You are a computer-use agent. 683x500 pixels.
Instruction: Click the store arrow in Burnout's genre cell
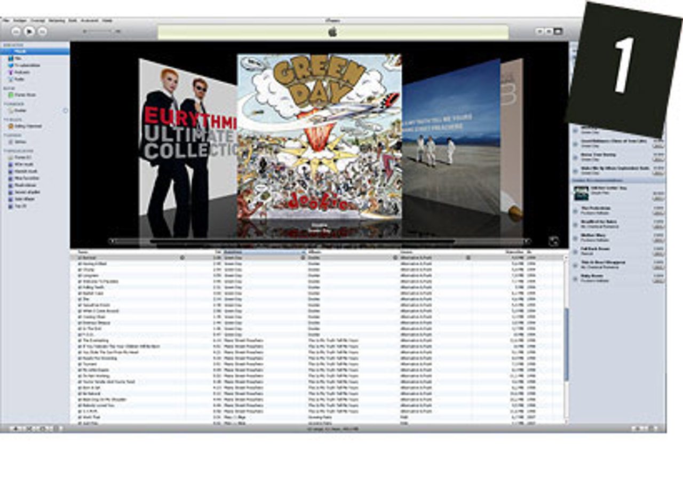click(468, 257)
